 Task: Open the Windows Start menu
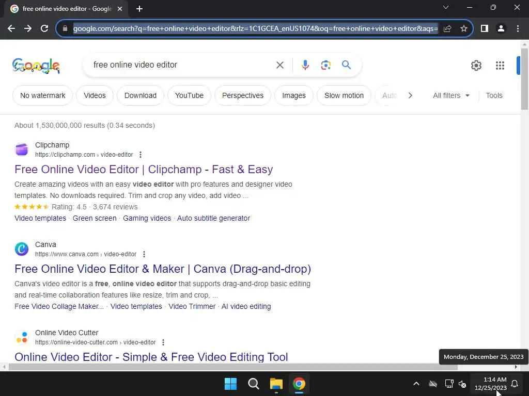pos(231,384)
